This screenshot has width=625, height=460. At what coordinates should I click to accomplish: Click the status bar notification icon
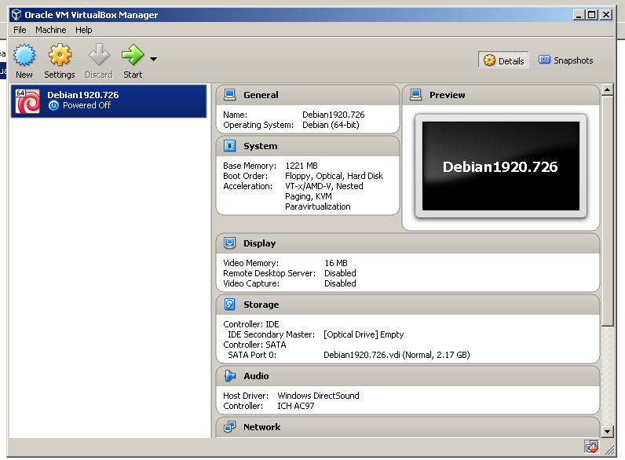591,447
